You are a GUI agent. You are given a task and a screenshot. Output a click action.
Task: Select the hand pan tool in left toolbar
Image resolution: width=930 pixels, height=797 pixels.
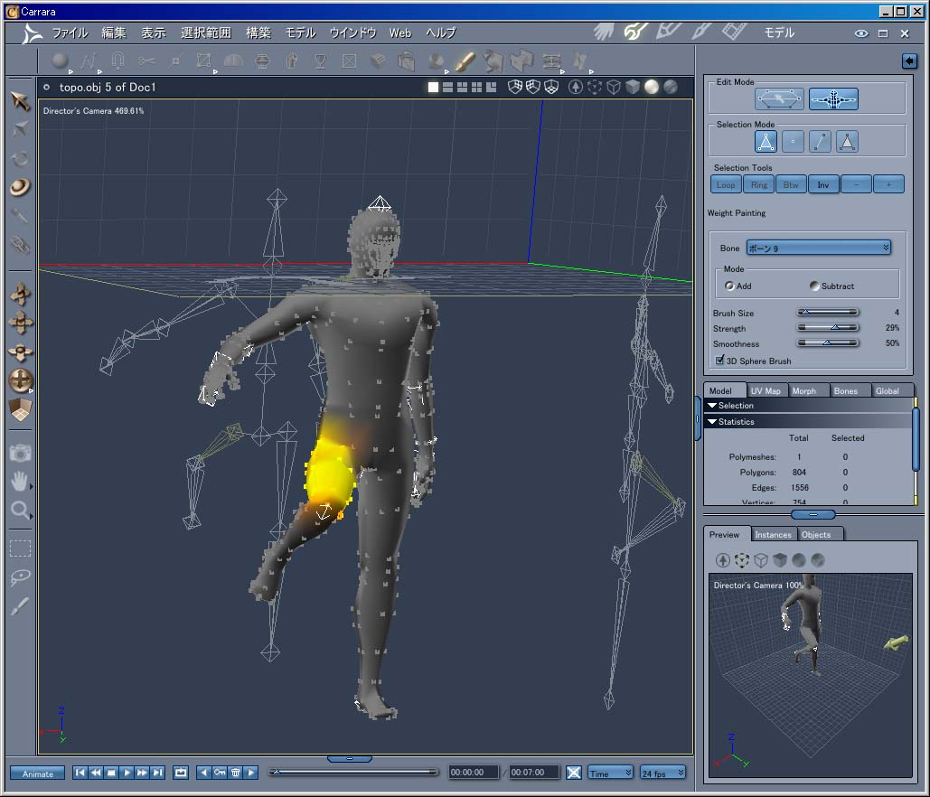pos(20,481)
